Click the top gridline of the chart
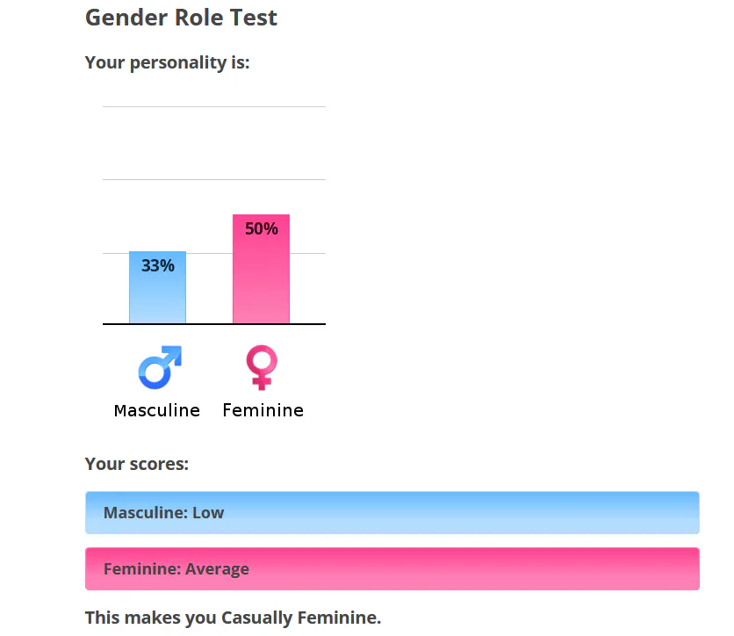Image resolution: width=734 pixels, height=636 pixels. point(214,107)
